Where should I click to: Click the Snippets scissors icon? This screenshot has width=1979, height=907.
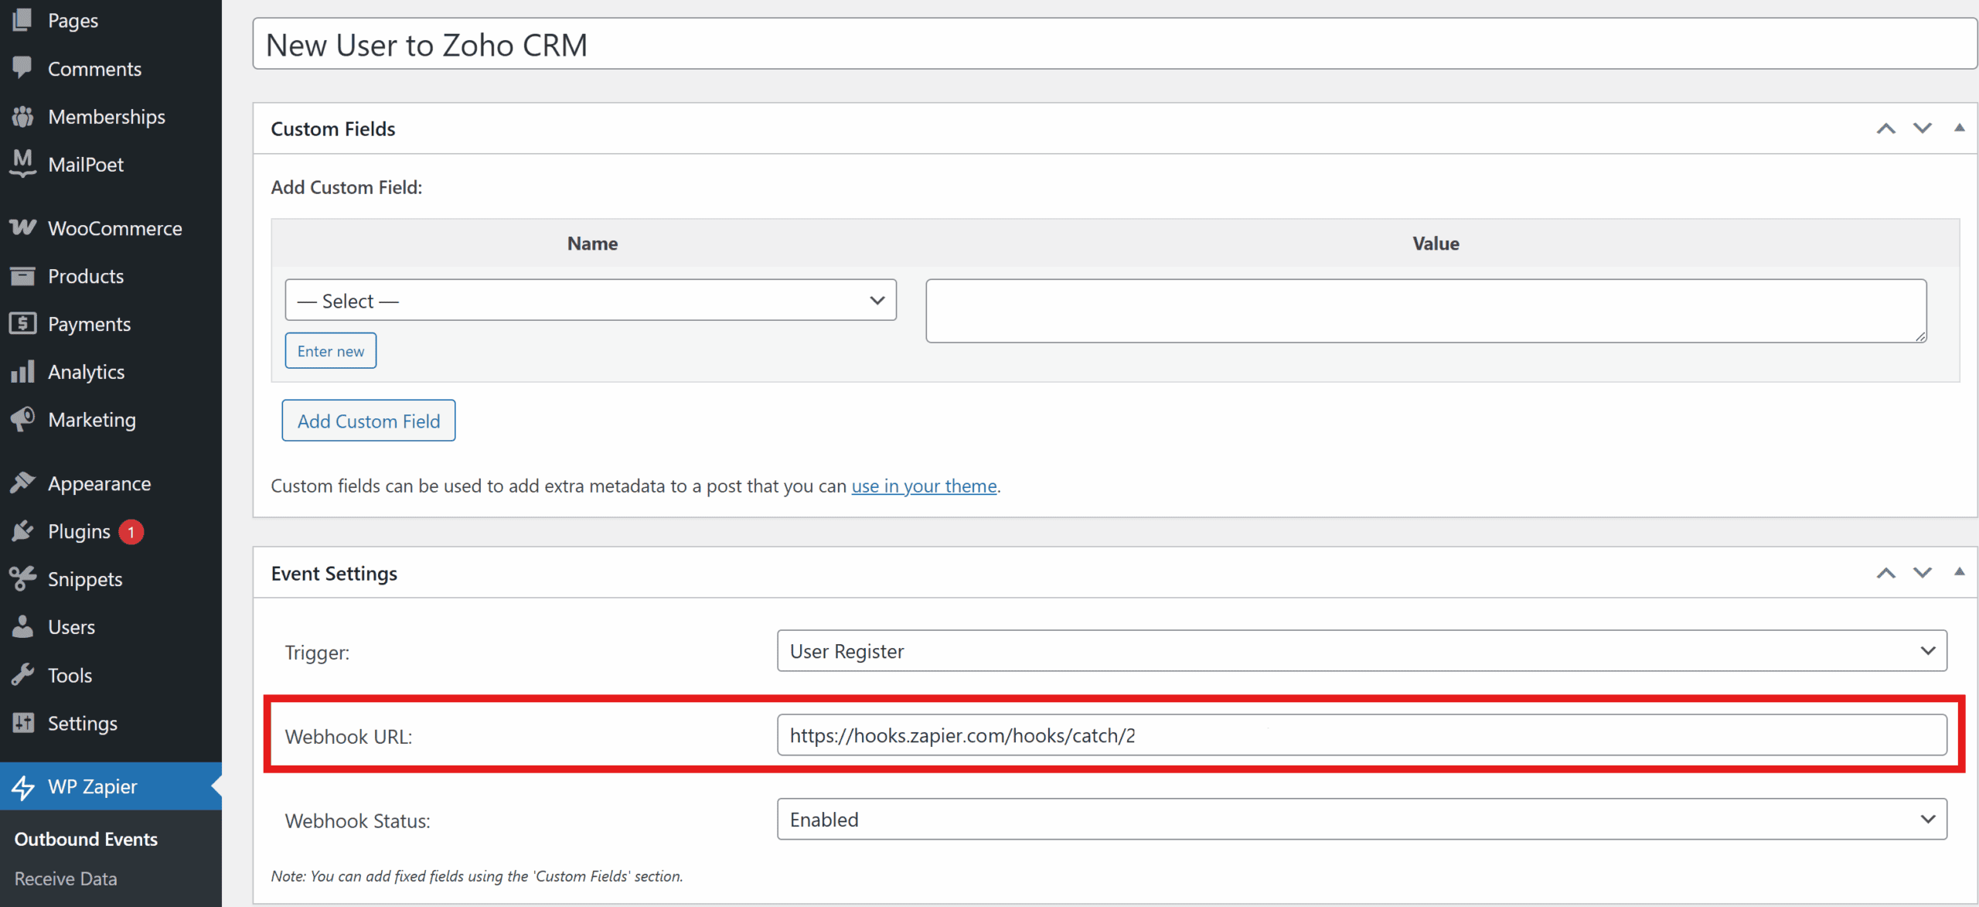coord(22,578)
